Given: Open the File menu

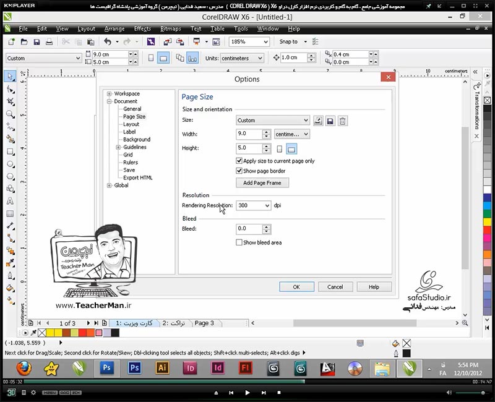Looking at the screenshot, I should (23, 28).
